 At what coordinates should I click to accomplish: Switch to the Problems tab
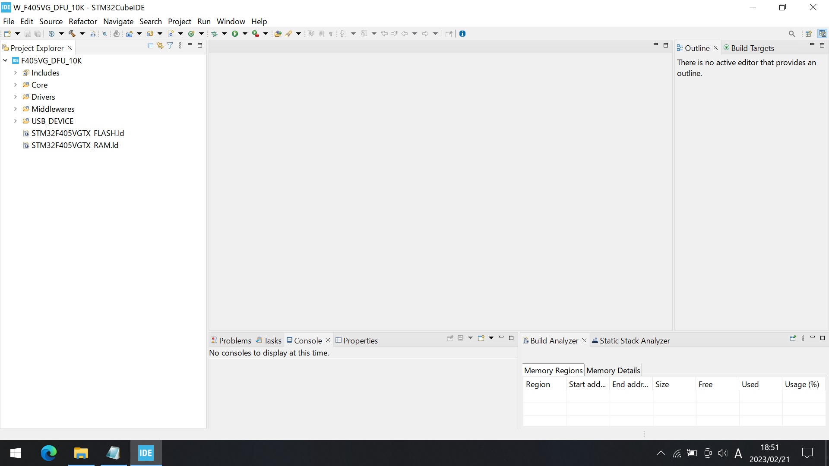(x=231, y=340)
